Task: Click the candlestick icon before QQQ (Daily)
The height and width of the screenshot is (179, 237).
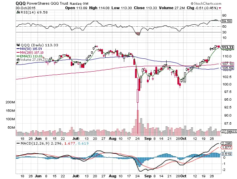Action: (18, 45)
